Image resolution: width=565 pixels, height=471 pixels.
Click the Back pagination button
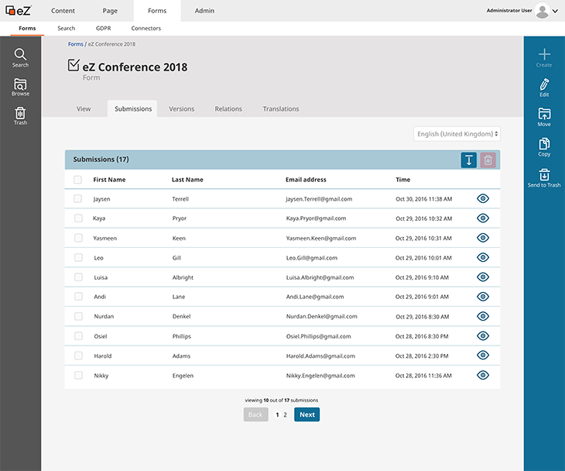[x=255, y=414]
